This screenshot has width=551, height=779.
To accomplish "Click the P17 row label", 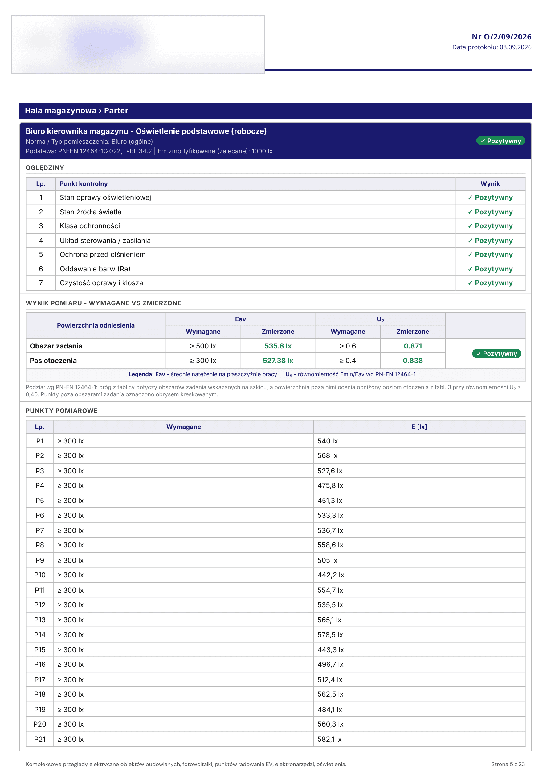I will point(40,680).
